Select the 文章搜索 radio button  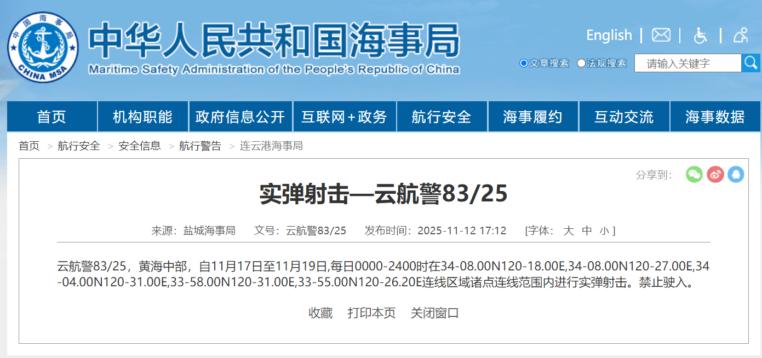524,63
